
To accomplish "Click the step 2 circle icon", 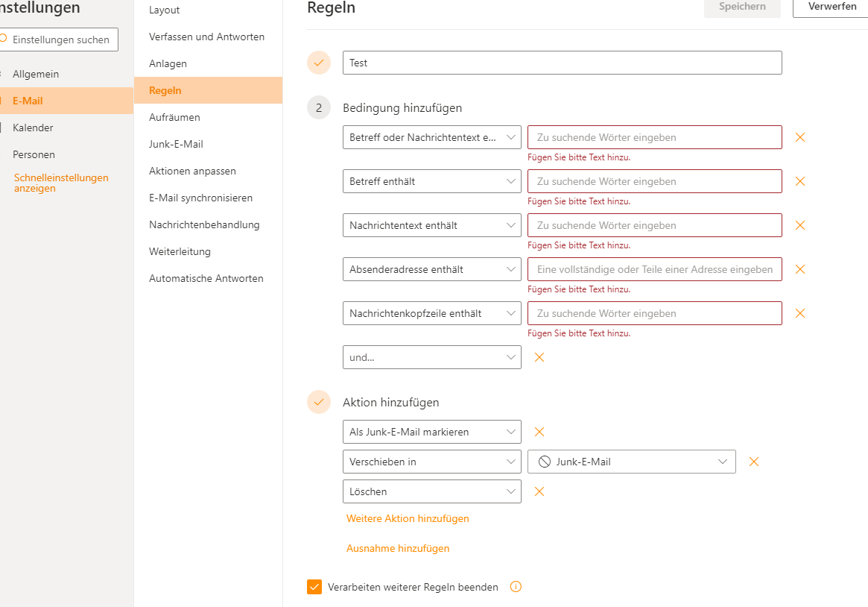I will coord(319,108).
